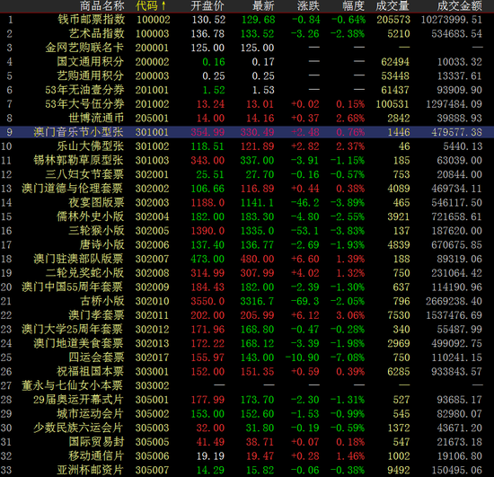This screenshot has height=477, width=494.
Task: Select stock code 305001 row
Action: (247, 400)
